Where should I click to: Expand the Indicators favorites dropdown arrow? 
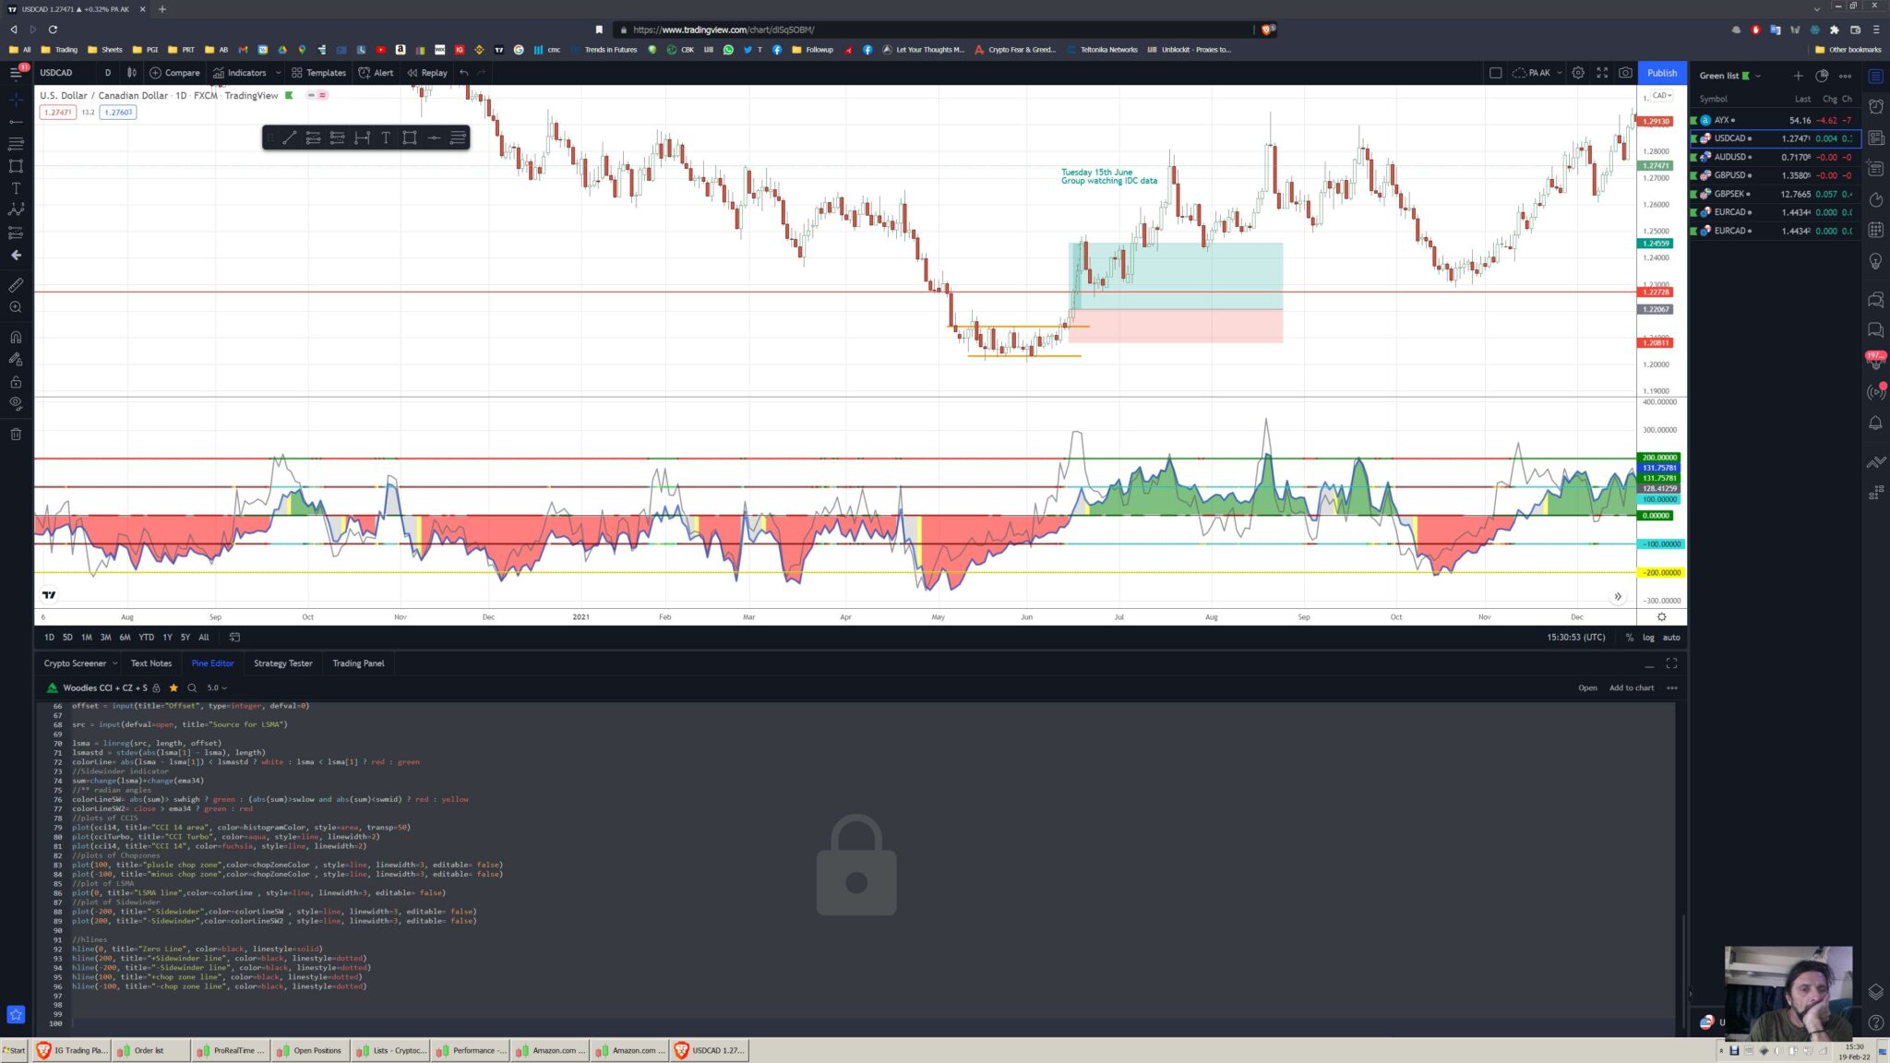pos(278,73)
